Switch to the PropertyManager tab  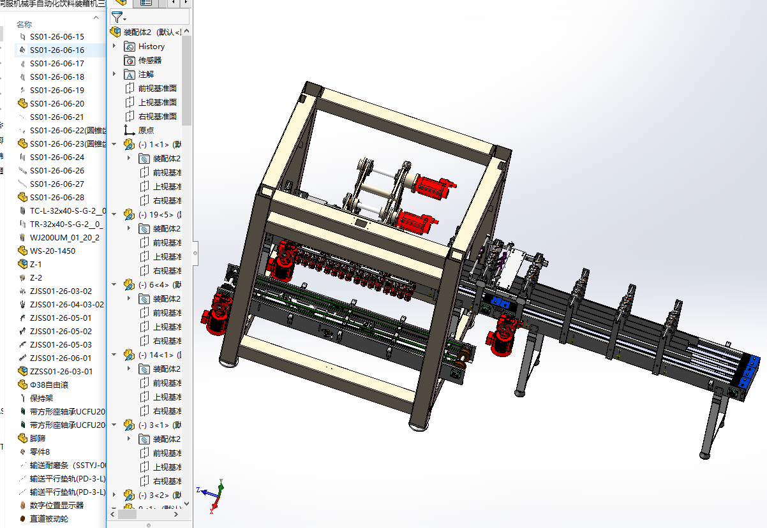(x=146, y=3)
